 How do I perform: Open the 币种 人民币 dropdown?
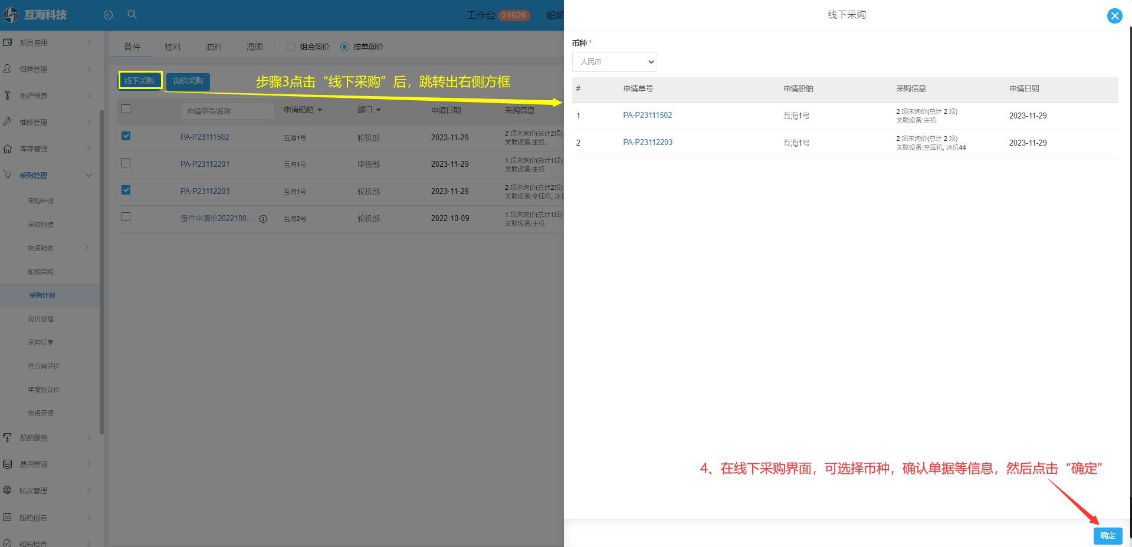pyautogui.click(x=614, y=62)
